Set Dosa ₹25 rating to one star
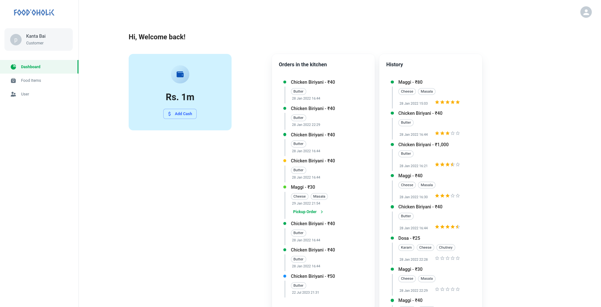This screenshot has width=601, height=307. tap(437, 258)
